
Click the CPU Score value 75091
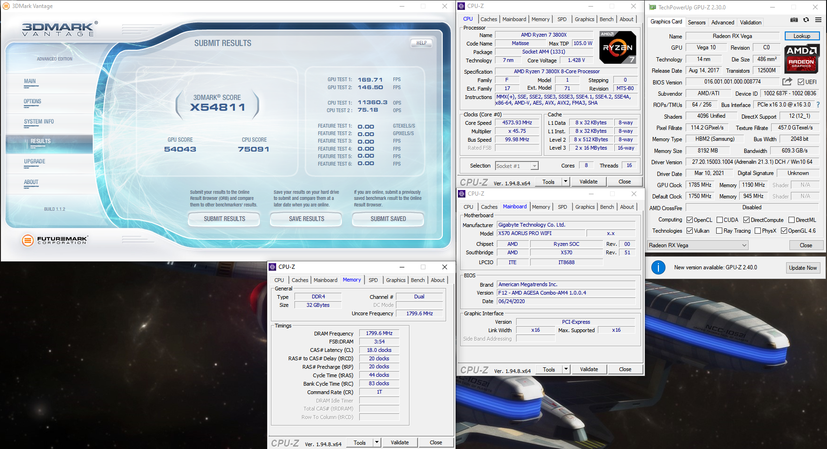pos(254,149)
